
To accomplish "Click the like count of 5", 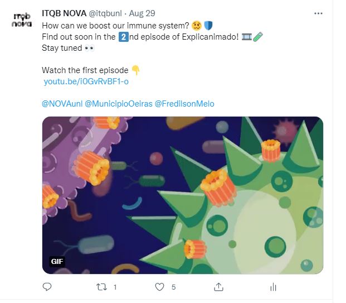I will [x=173, y=287].
